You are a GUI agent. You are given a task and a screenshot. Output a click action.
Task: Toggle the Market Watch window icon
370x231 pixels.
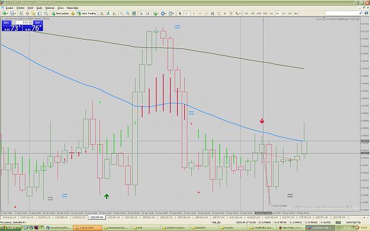[21, 14]
